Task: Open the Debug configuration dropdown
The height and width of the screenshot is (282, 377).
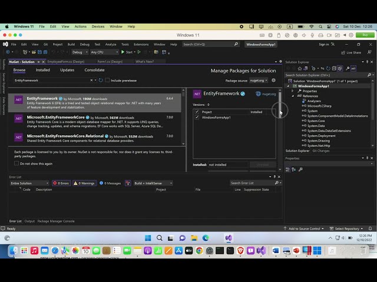Action: point(80,52)
